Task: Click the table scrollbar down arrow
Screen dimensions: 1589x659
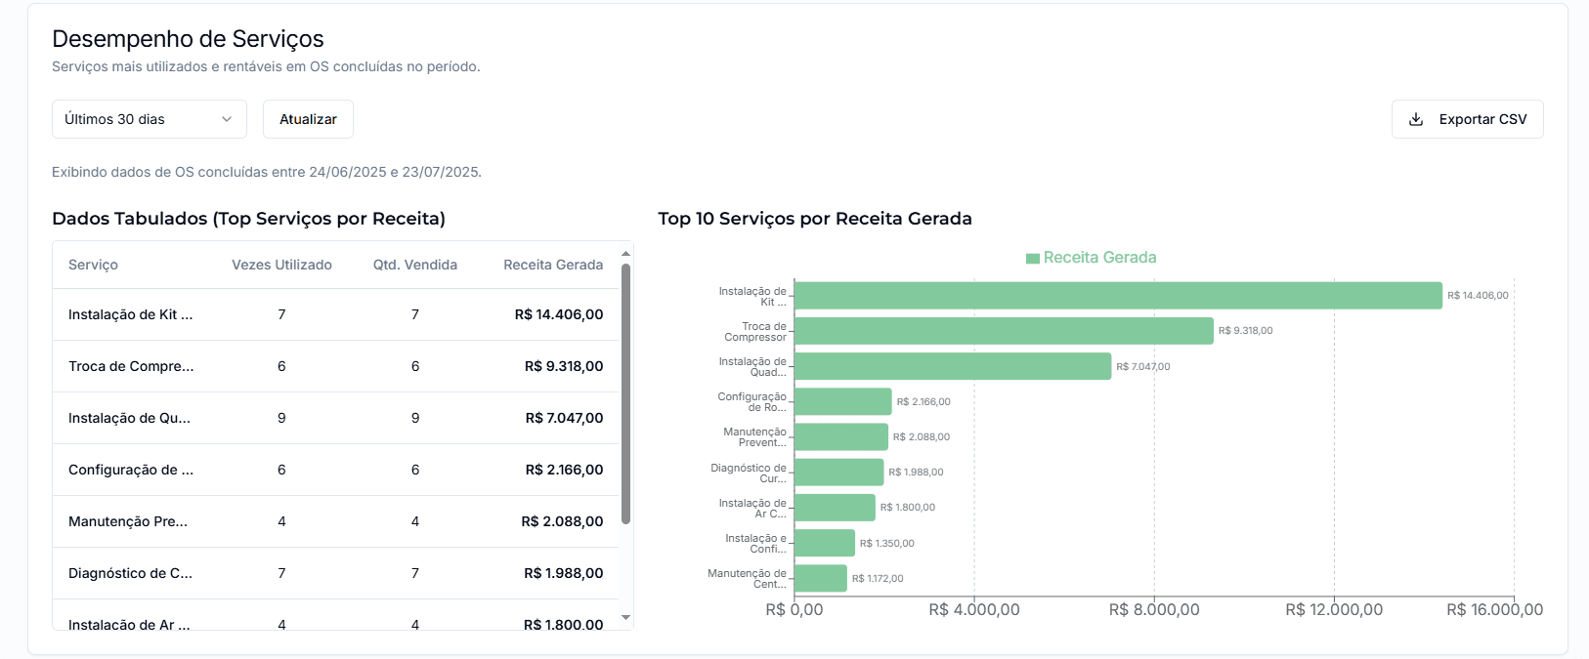Action: pyautogui.click(x=625, y=618)
